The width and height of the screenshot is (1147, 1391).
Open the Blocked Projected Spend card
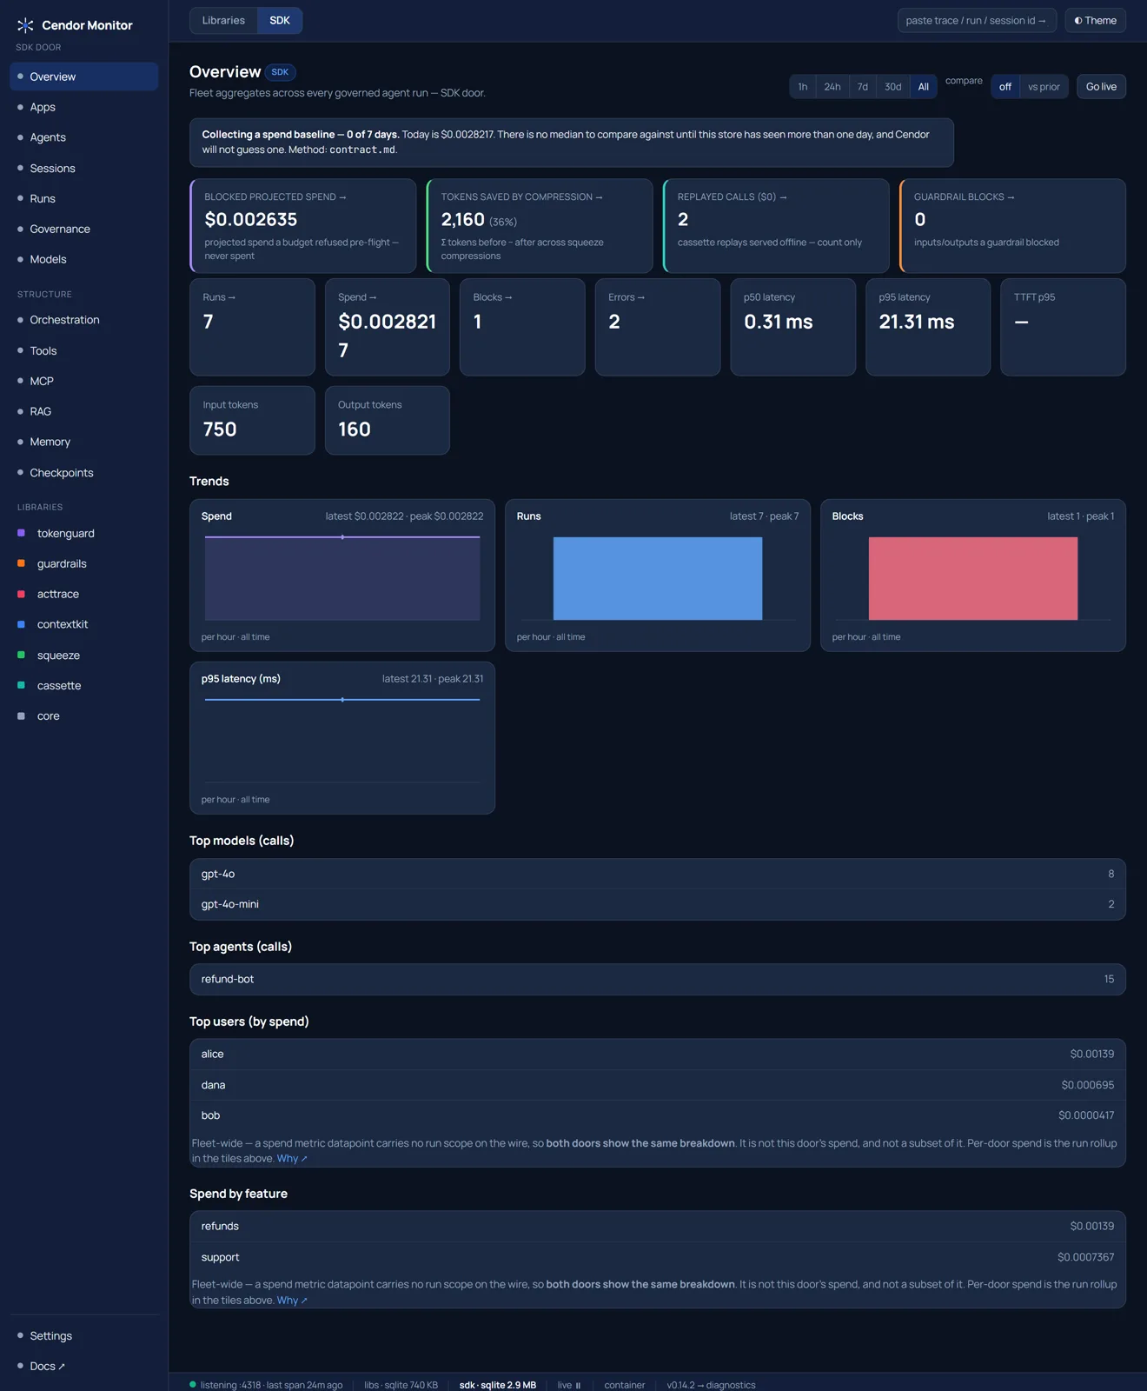[302, 226]
